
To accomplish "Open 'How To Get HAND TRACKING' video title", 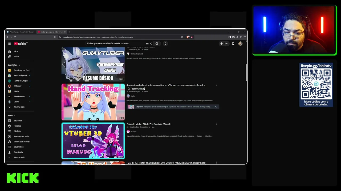I will click(x=167, y=163).
